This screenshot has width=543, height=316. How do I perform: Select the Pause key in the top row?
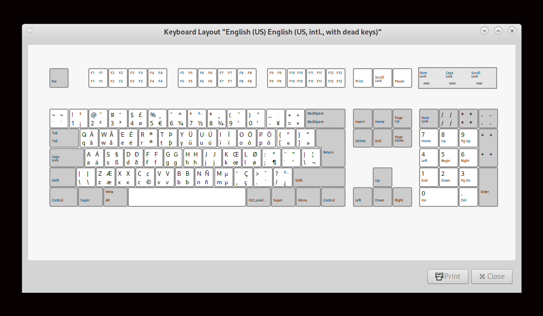coord(402,78)
